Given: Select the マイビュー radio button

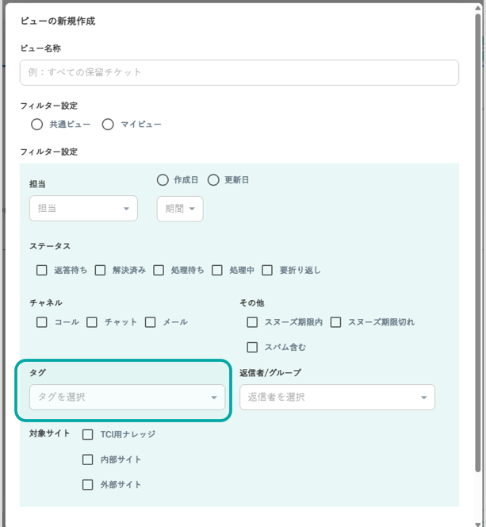Looking at the screenshot, I should pyautogui.click(x=108, y=125).
